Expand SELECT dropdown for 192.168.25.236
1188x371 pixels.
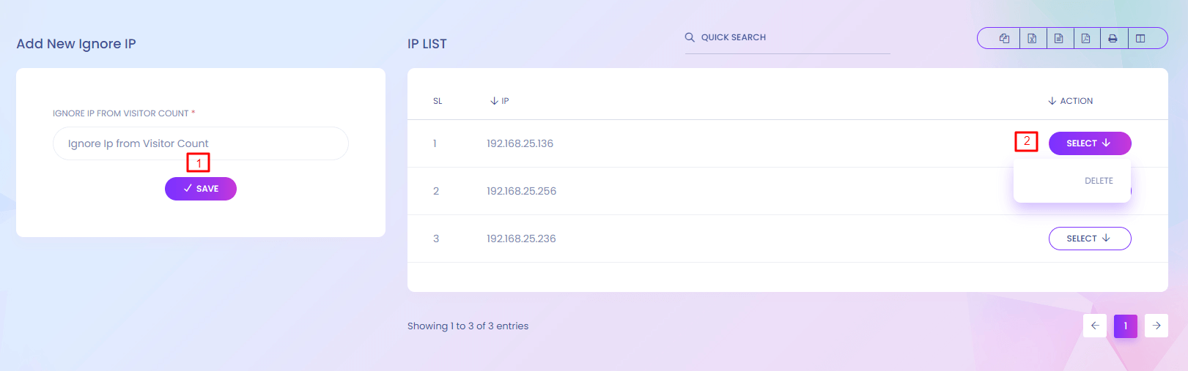coord(1089,239)
